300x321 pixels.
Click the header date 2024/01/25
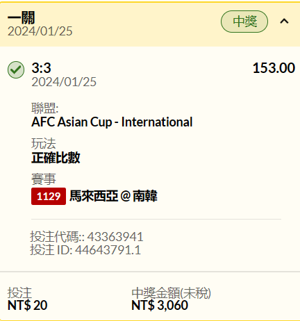pos(40,31)
